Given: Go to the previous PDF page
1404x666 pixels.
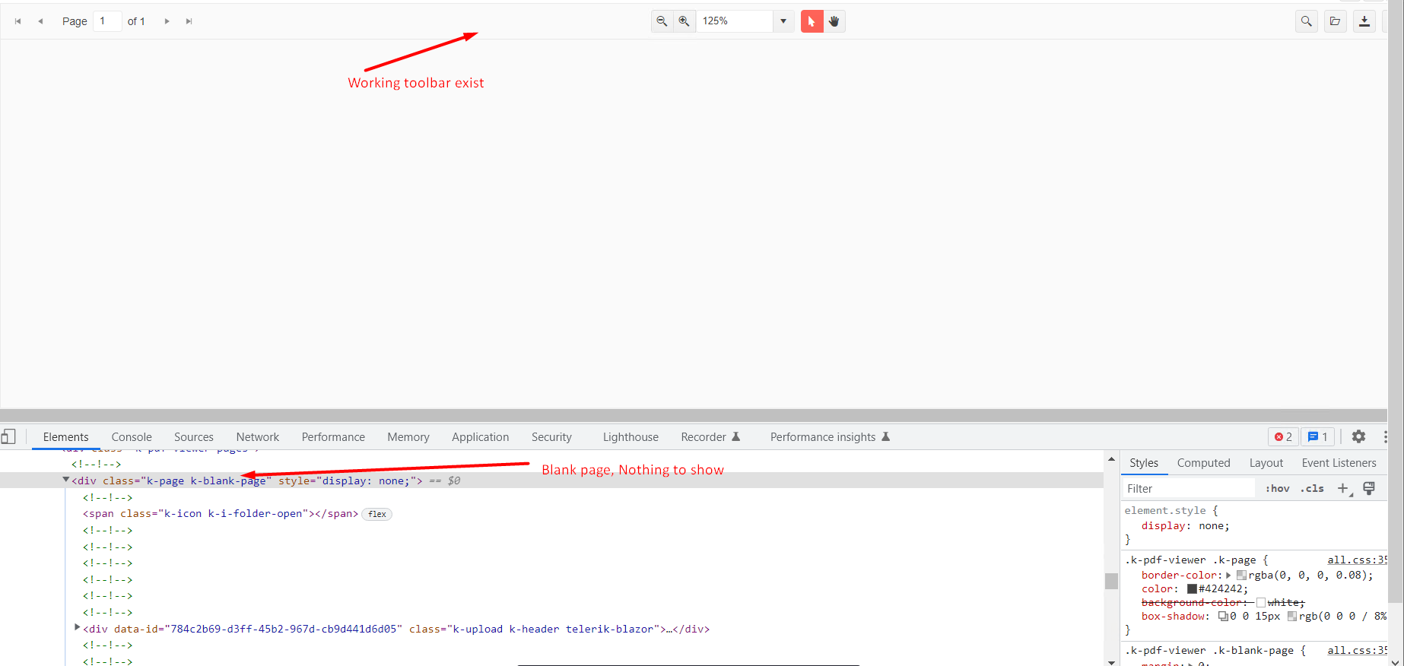Looking at the screenshot, I should (40, 21).
